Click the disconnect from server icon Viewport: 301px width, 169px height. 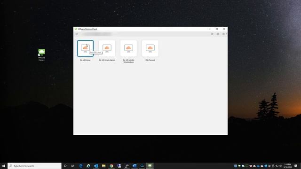point(77,34)
